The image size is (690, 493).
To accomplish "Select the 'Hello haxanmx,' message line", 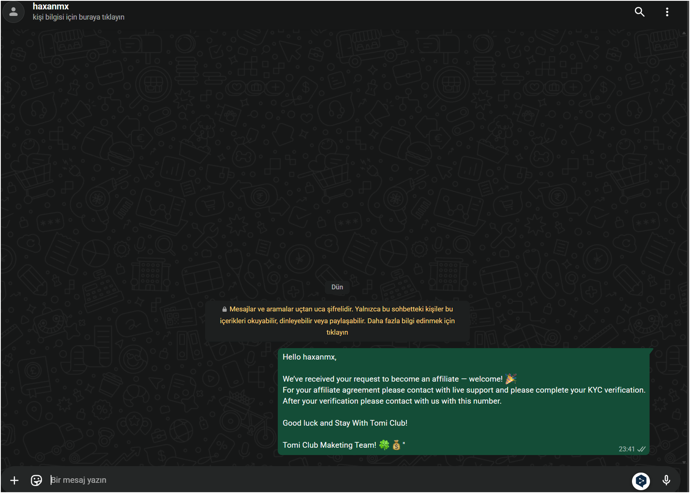I will pos(310,357).
